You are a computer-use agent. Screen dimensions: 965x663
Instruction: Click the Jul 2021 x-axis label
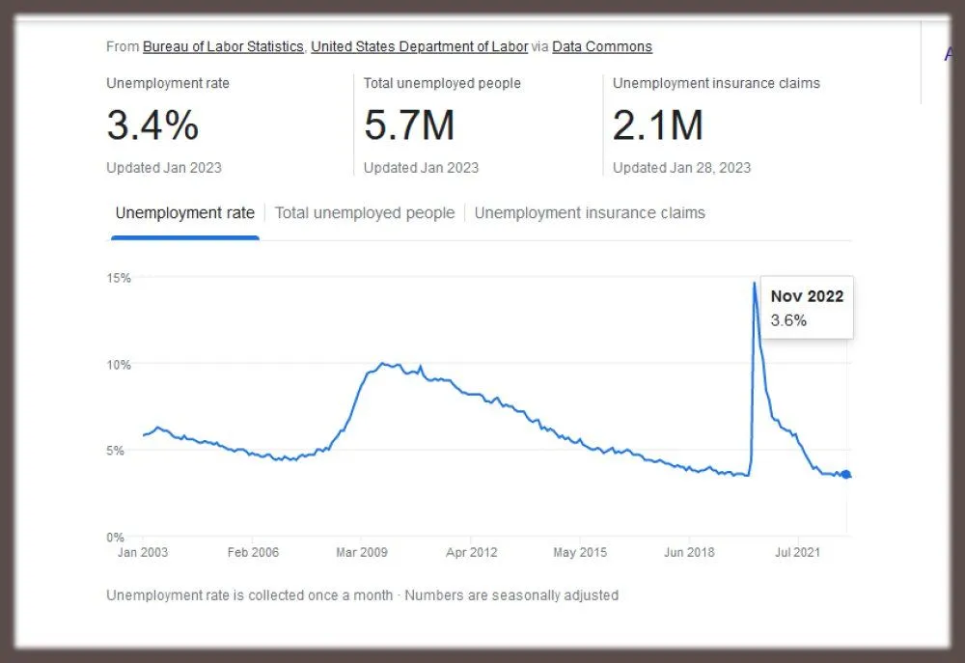(x=797, y=553)
